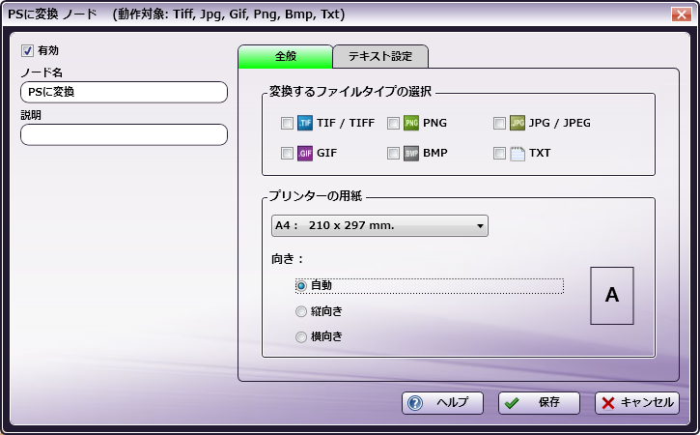Enable TXT conversion checkbox

pyautogui.click(x=499, y=154)
